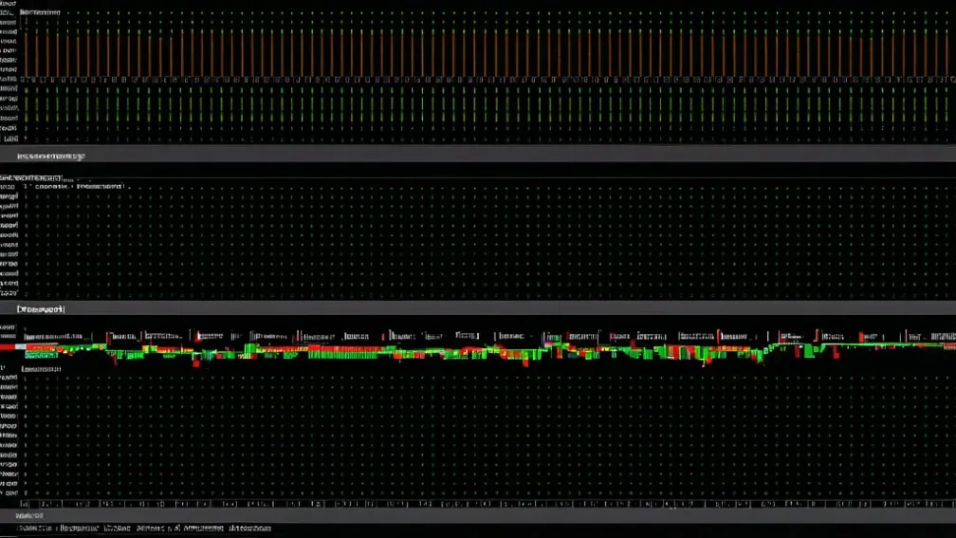
Task: Select the boxed label in the middle gray divider
Action: [x=42, y=309]
